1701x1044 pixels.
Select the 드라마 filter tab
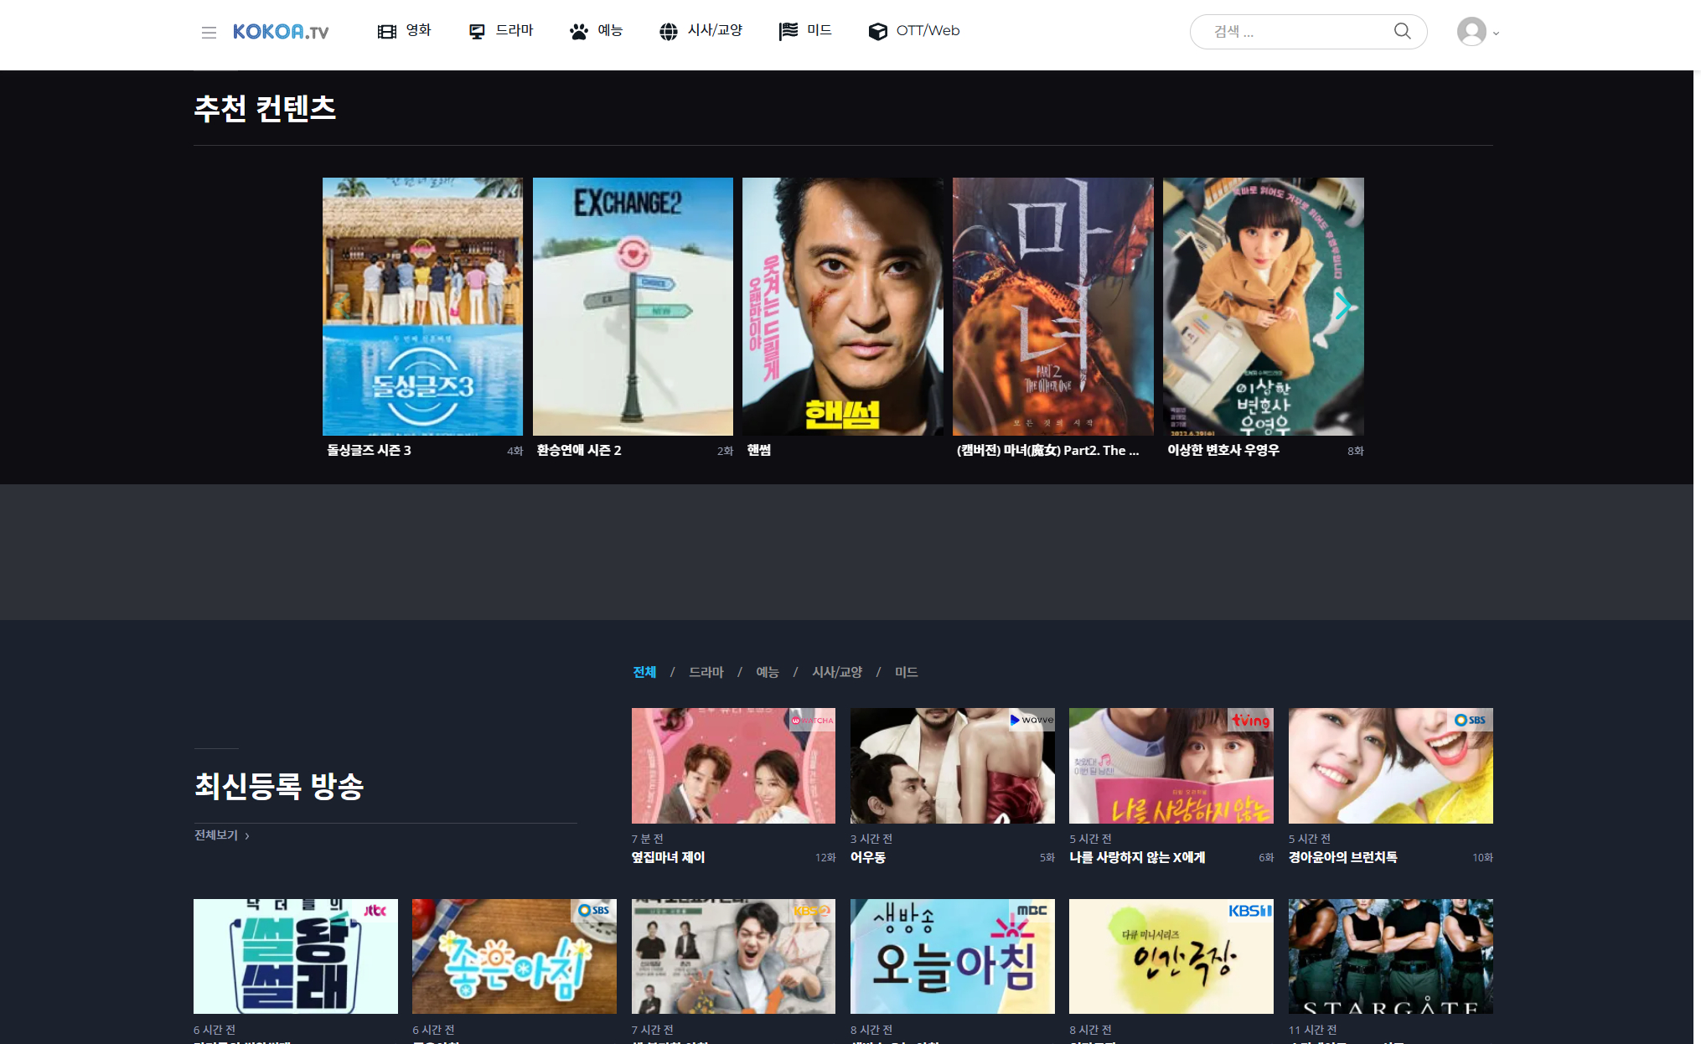[x=706, y=672]
